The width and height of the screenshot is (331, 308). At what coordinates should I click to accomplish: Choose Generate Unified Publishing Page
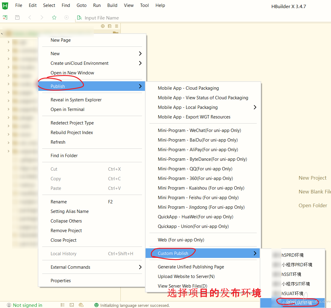[x=191, y=267]
